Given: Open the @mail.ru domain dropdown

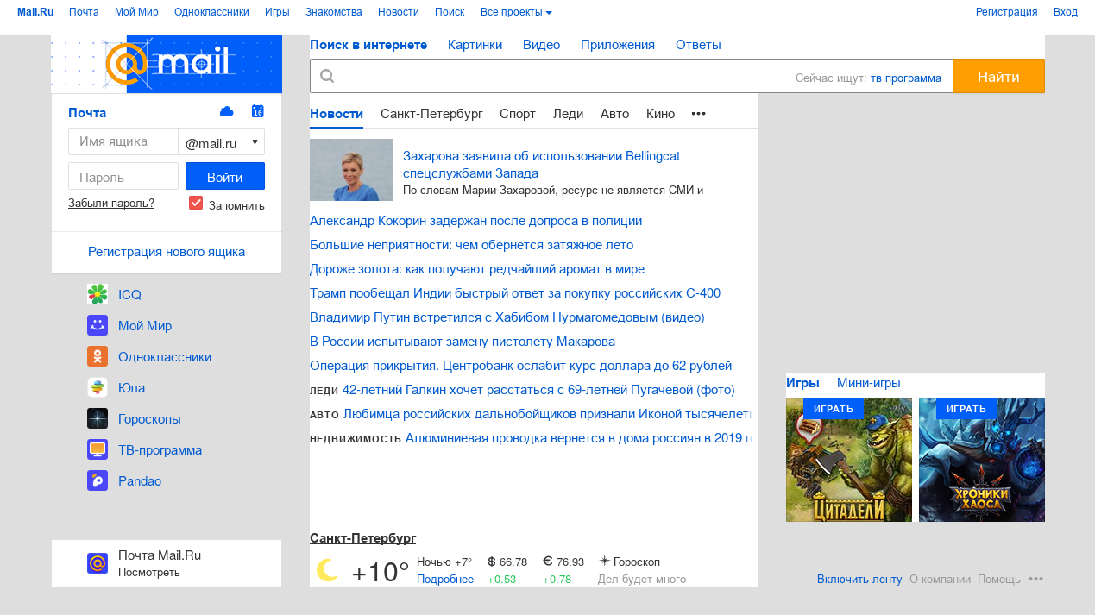Looking at the screenshot, I should coord(222,141).
